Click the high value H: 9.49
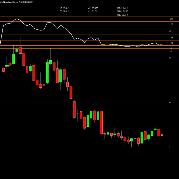The width and height of the screenshot is (179, 179). coord(93,8)
